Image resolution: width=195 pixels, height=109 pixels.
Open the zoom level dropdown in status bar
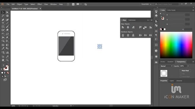(19, 106)
